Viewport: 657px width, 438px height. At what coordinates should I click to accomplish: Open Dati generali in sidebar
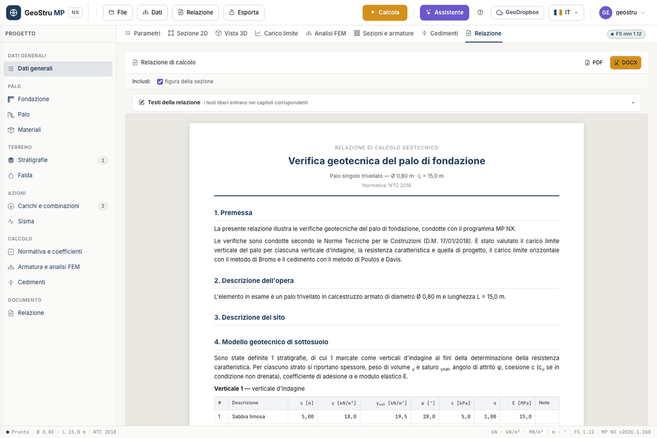[x=58, y=69]
